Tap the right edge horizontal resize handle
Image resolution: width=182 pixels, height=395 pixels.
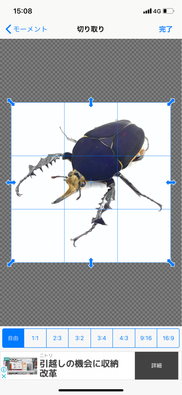click(x=171, y=183)
